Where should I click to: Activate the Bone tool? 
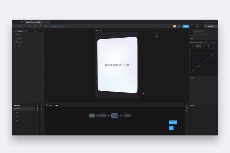pyautogui.click(x=35, y=26)
